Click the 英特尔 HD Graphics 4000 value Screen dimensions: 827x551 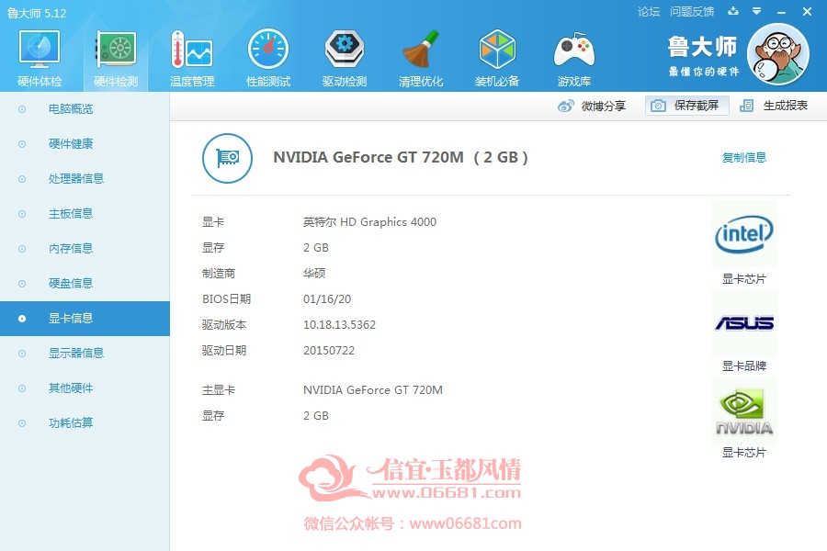(x=369, y=222)
